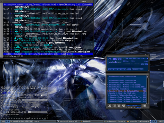Toggle the equalizer EQ button
Viewport: 164px width, 123px height.
(x=143, y=64)
